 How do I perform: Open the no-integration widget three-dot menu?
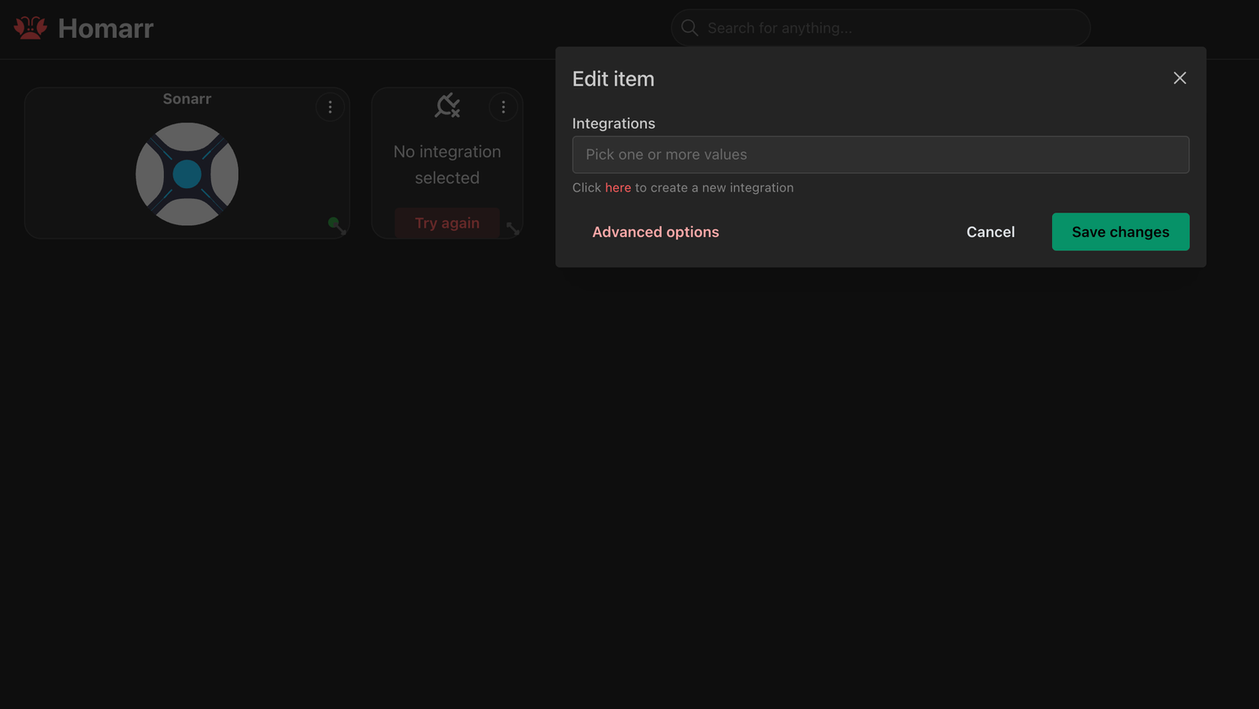point(503,107)
